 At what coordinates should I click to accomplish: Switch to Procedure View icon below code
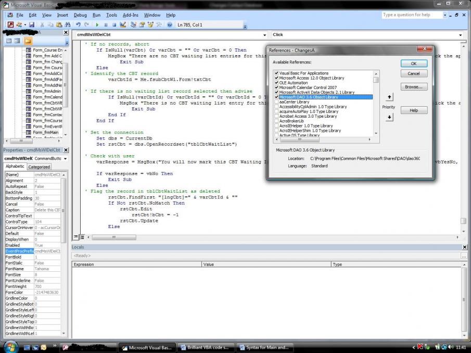[76, 237]
